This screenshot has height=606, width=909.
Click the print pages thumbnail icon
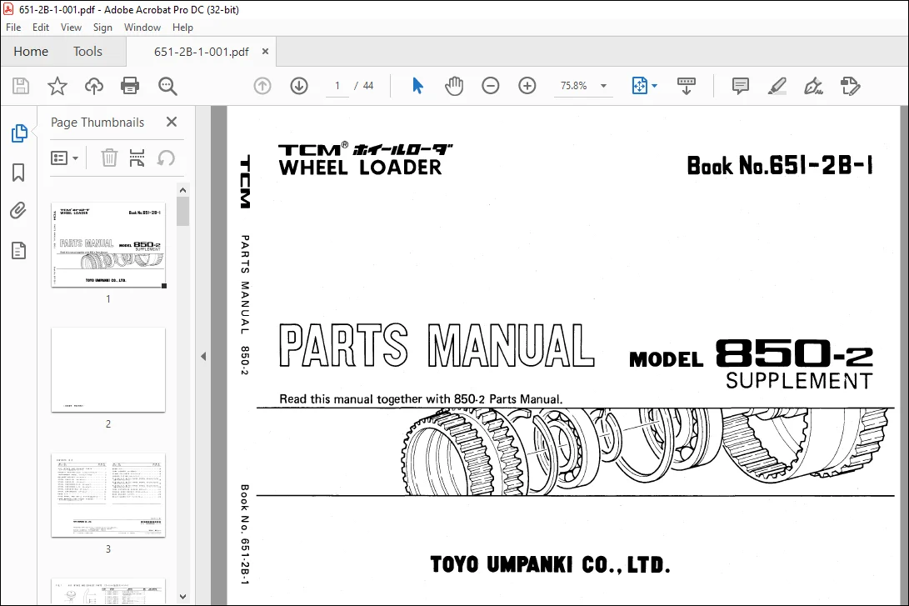(x=137, y=158)
